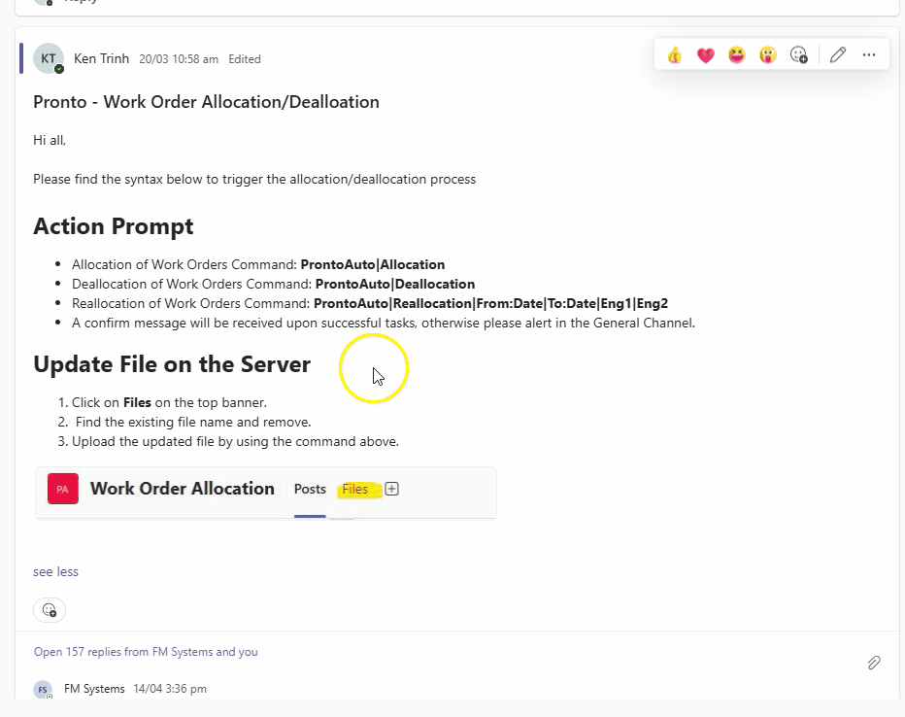Click the plus add-tab icon in image

392,489
